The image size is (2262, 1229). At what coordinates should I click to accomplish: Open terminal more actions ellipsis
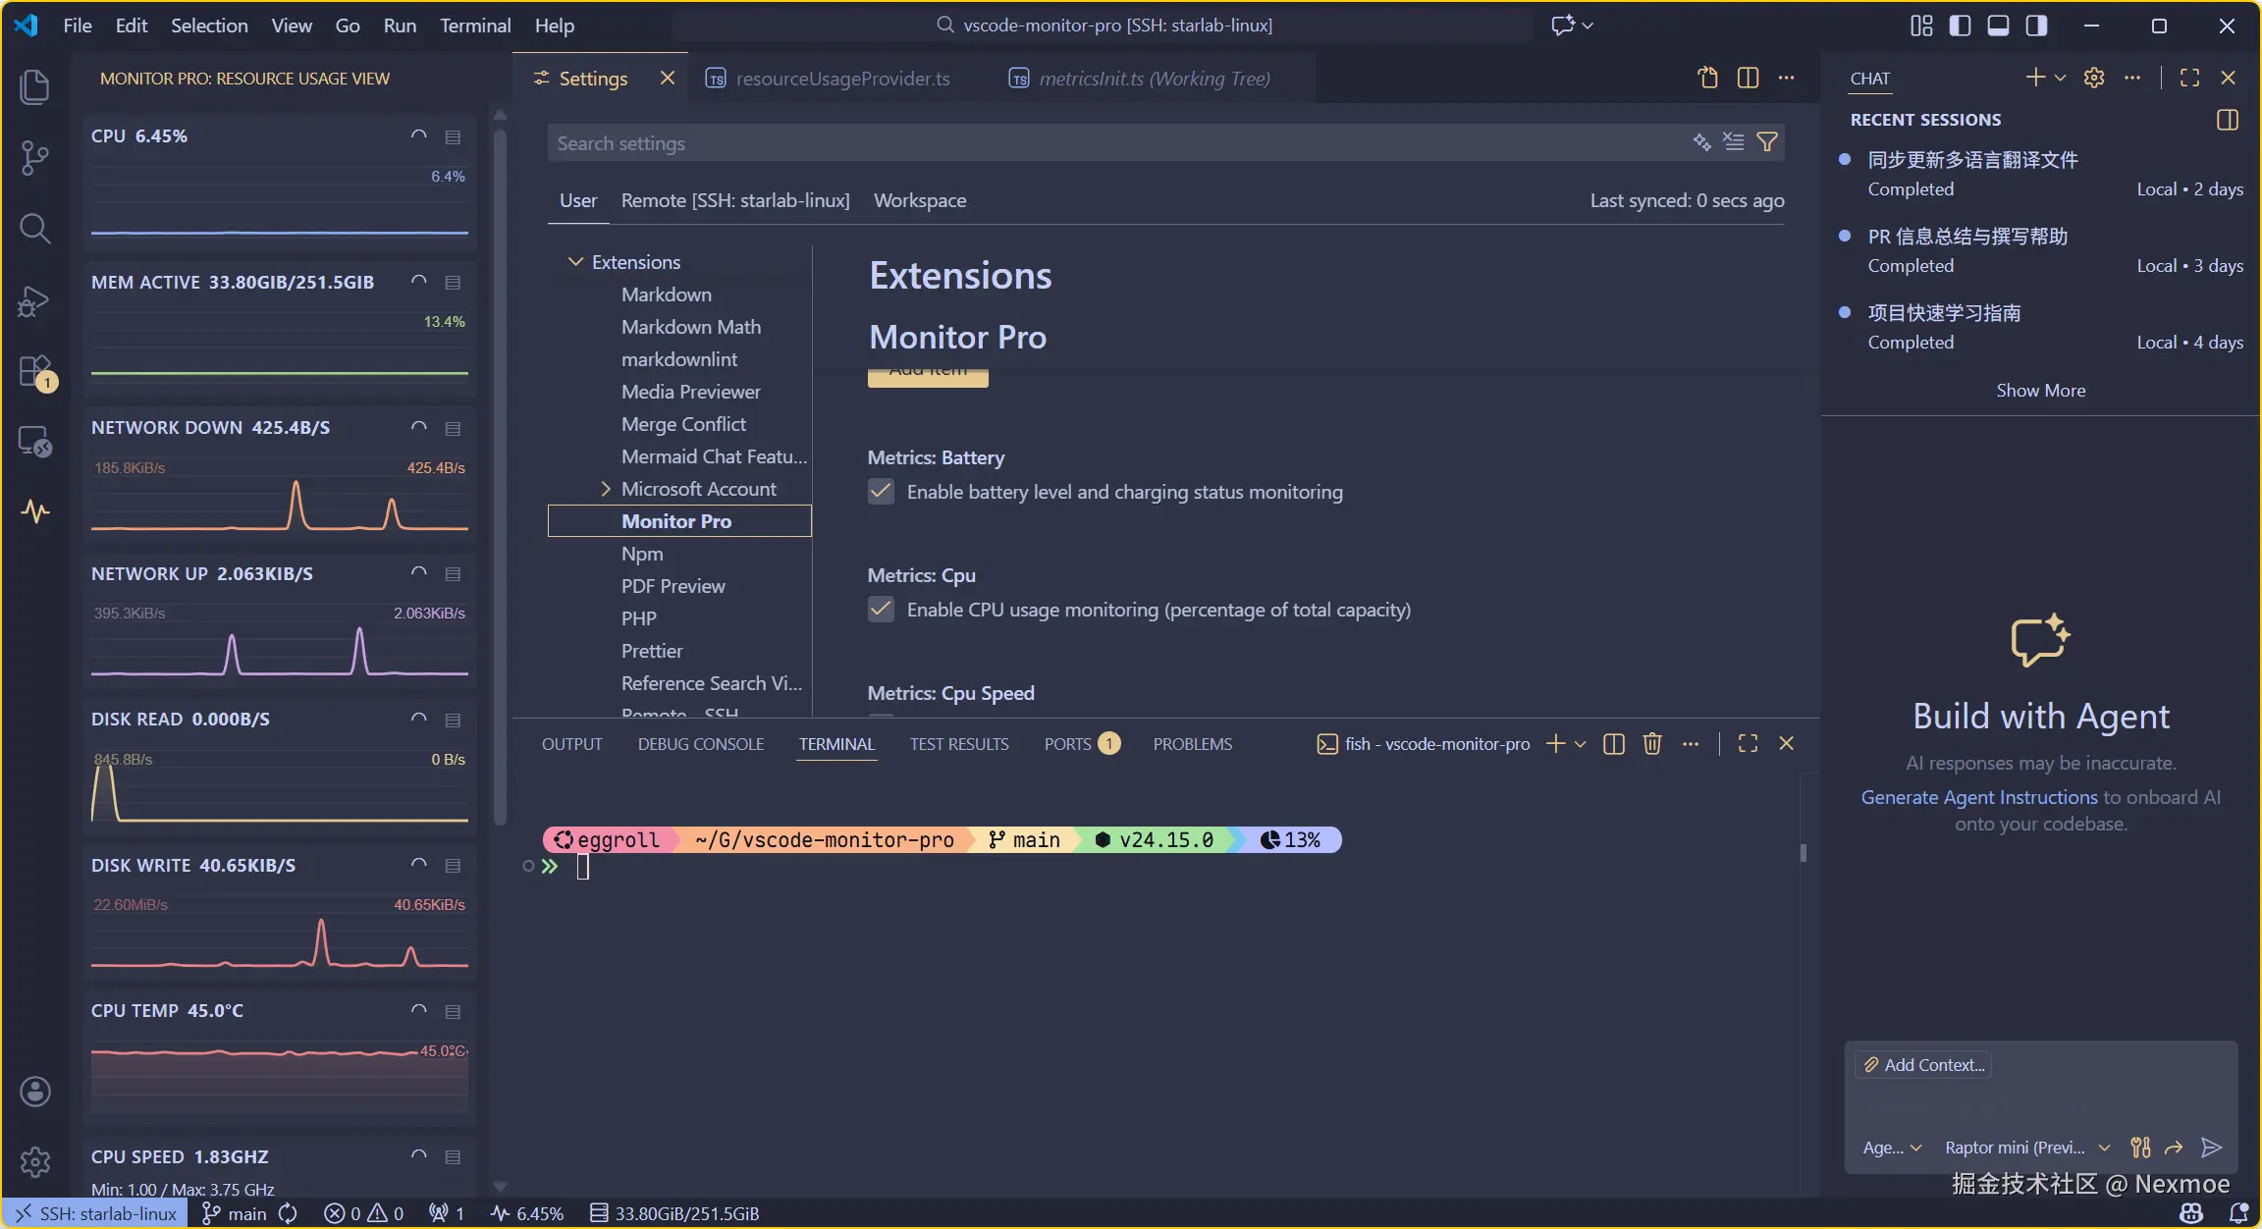1691,744
